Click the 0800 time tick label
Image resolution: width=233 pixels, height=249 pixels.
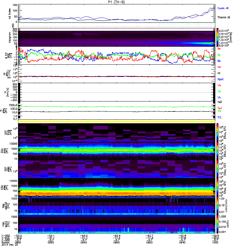tap(18, 242)
